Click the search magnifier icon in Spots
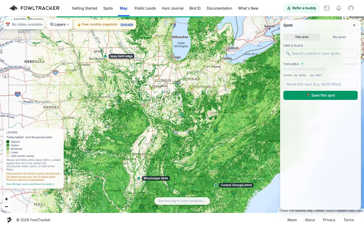 (x=288, y=53)
